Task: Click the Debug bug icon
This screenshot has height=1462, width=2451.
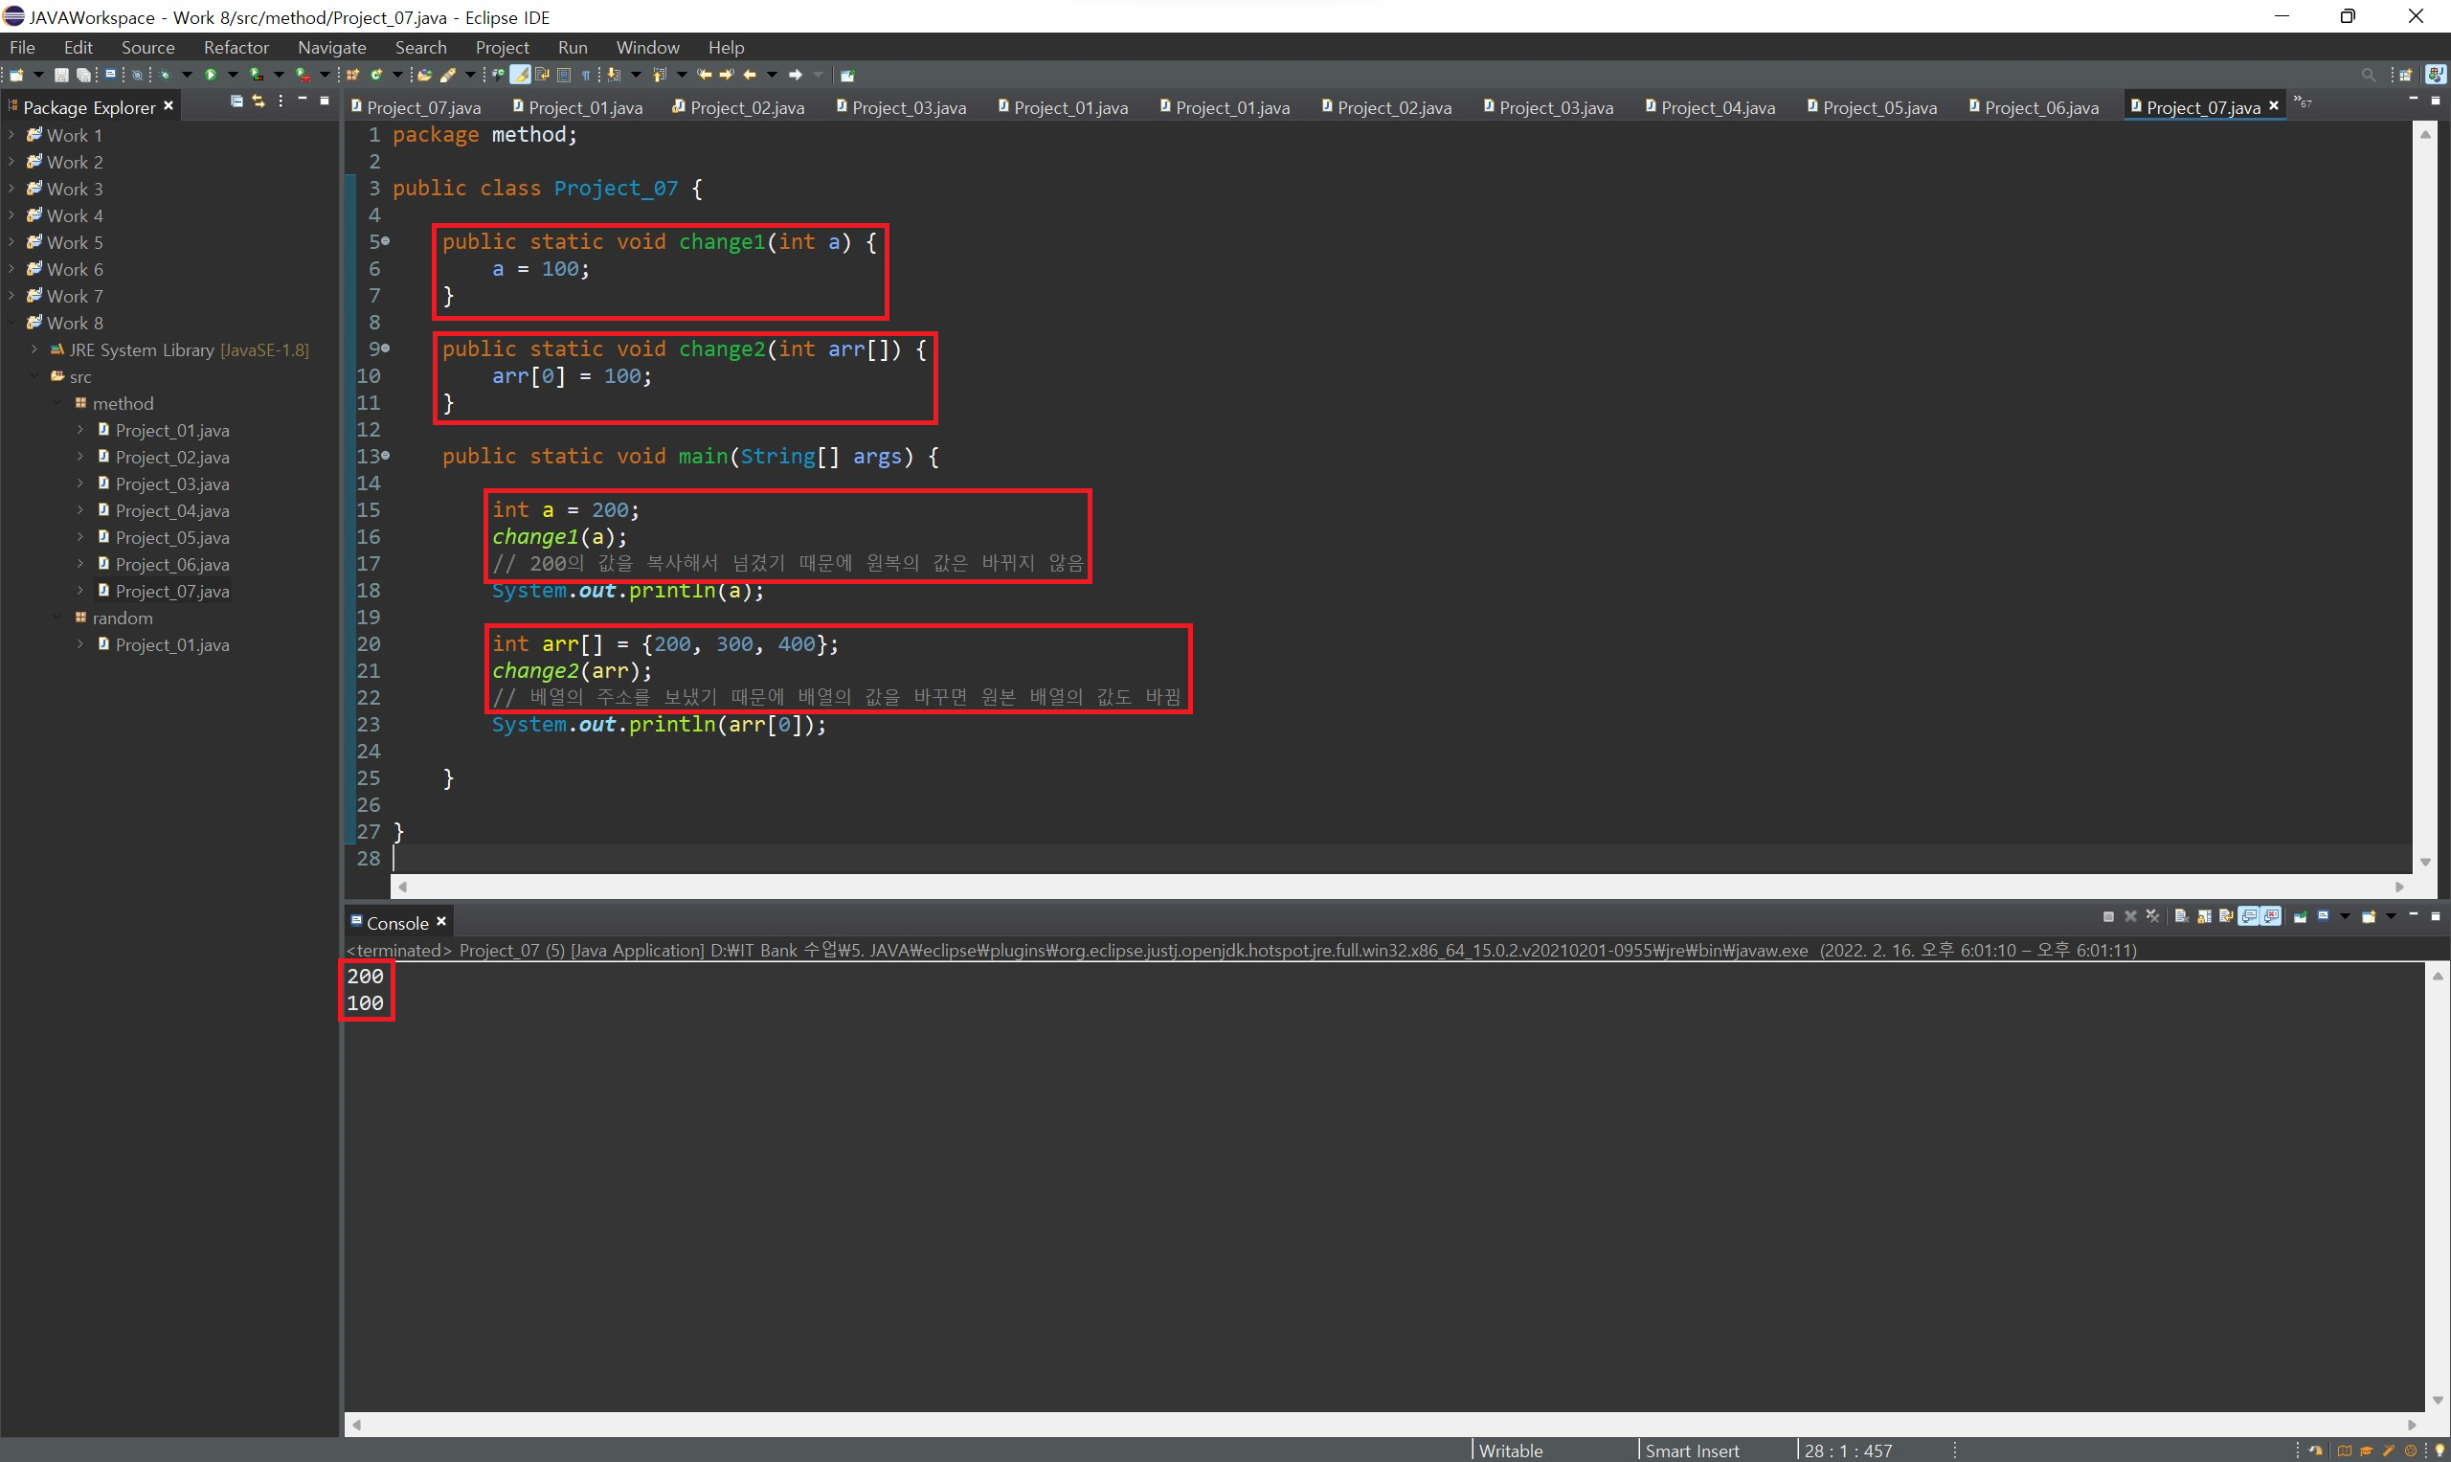Action: click(x=165, y=75)
